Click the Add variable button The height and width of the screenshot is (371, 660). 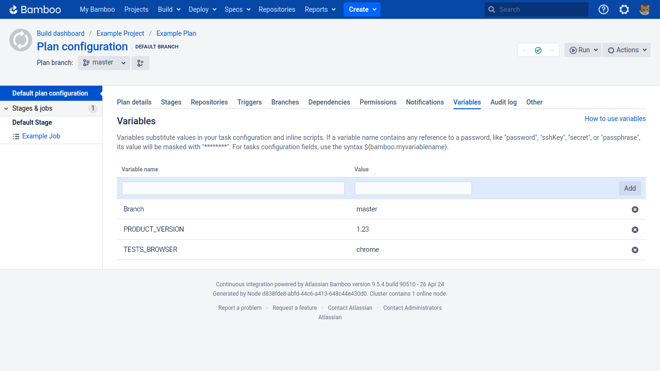point(630,188)
